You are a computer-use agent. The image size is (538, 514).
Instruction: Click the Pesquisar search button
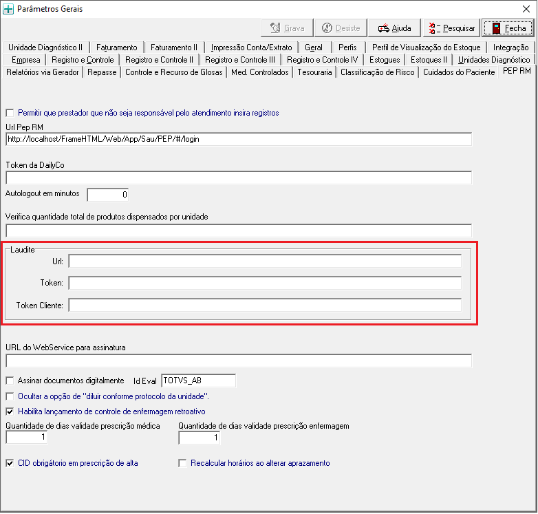click(x=451, y=28)
